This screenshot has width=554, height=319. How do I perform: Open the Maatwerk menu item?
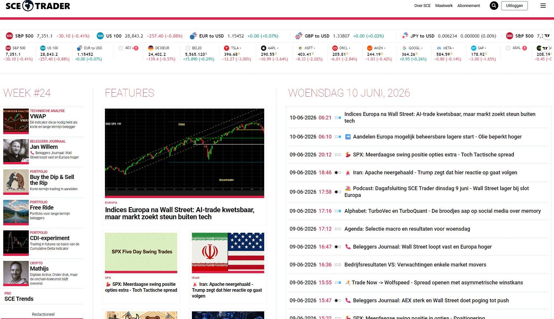pos(444,6)
